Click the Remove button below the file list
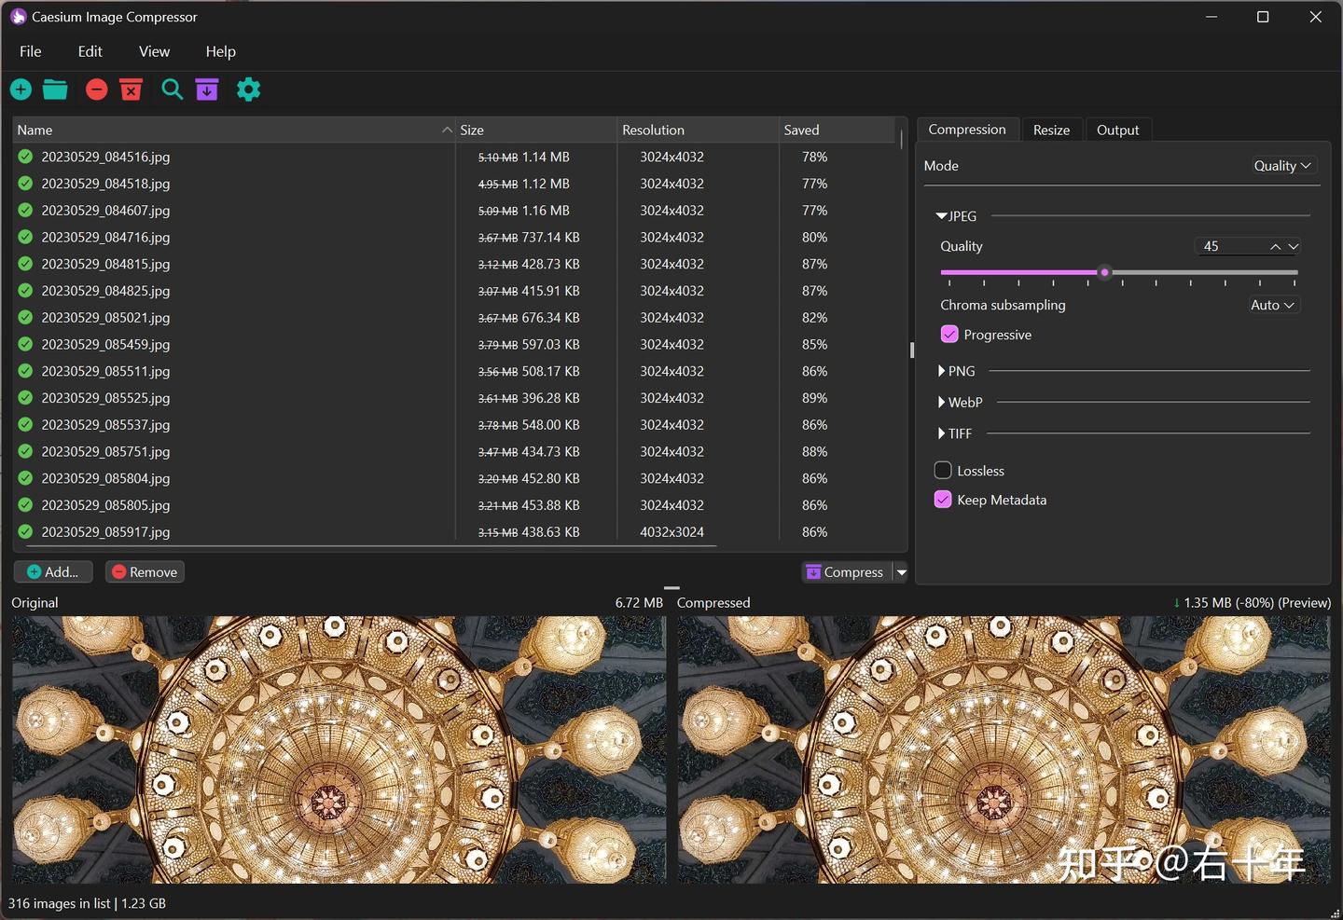Viewport: 1343px width, 920px height. pyautogui.click(x=145, y=571)
